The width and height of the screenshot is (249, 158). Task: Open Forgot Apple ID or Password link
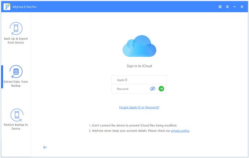[x=139, y=107]
